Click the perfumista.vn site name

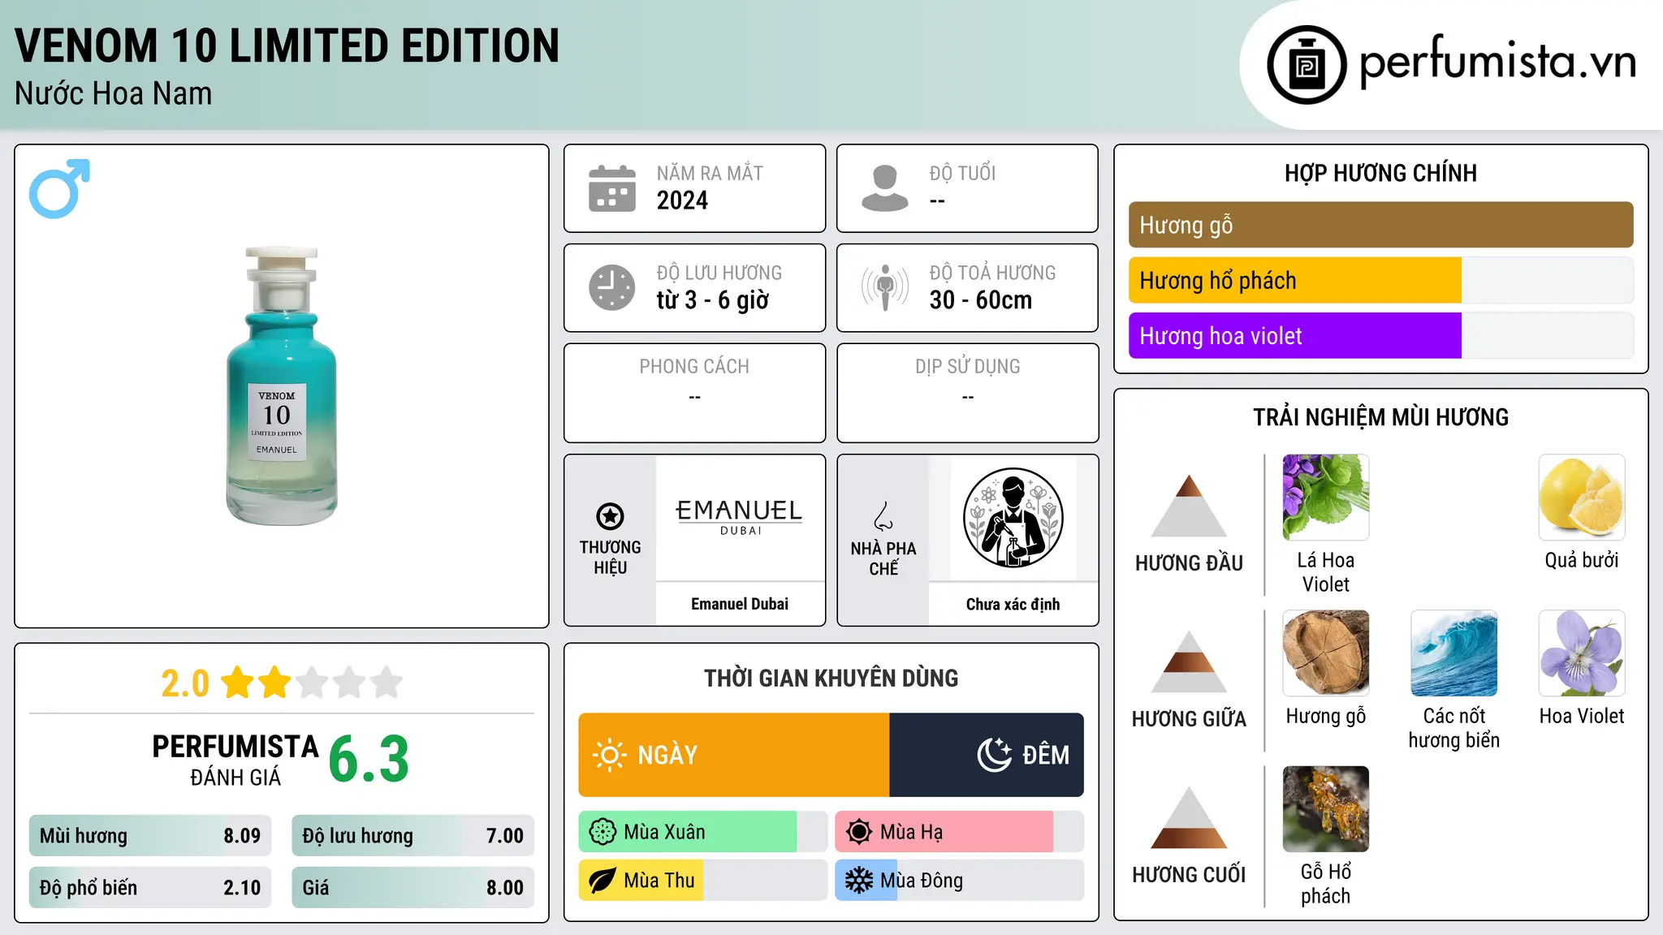[1497, 63]
